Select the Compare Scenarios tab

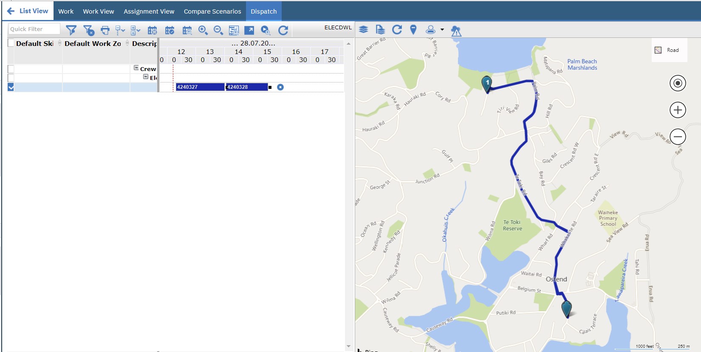click(212, 11)
